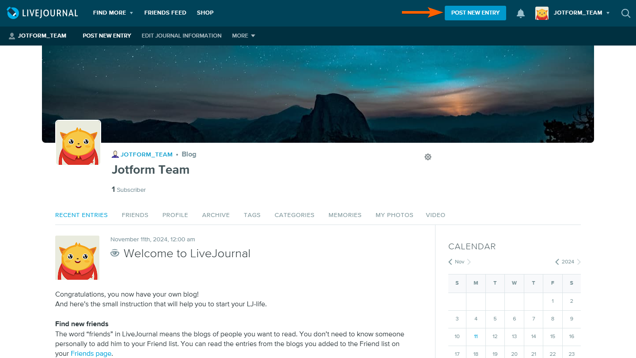Click the LiveJournal logo
The width and height of the screenshot is (636, 358).
[x=42, y=13]
